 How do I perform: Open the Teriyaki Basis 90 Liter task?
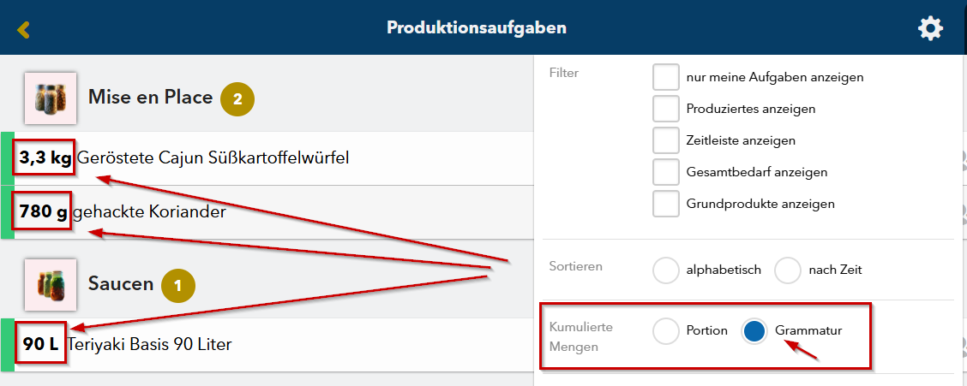coord(149,345)
